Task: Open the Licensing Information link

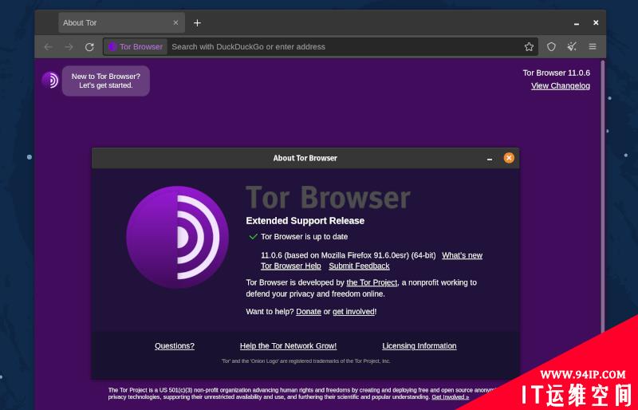Action: tap(419, 345)
